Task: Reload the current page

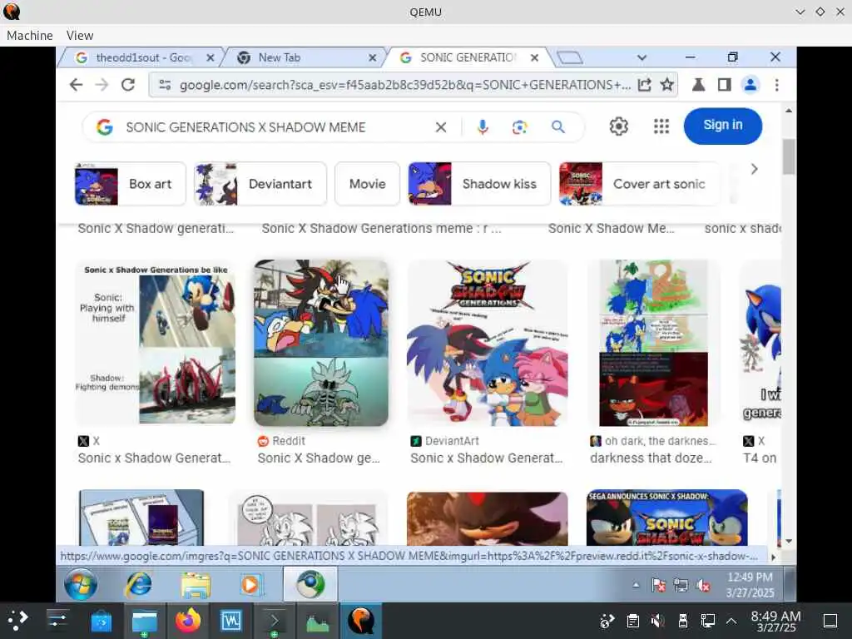Action: (127, 85)
